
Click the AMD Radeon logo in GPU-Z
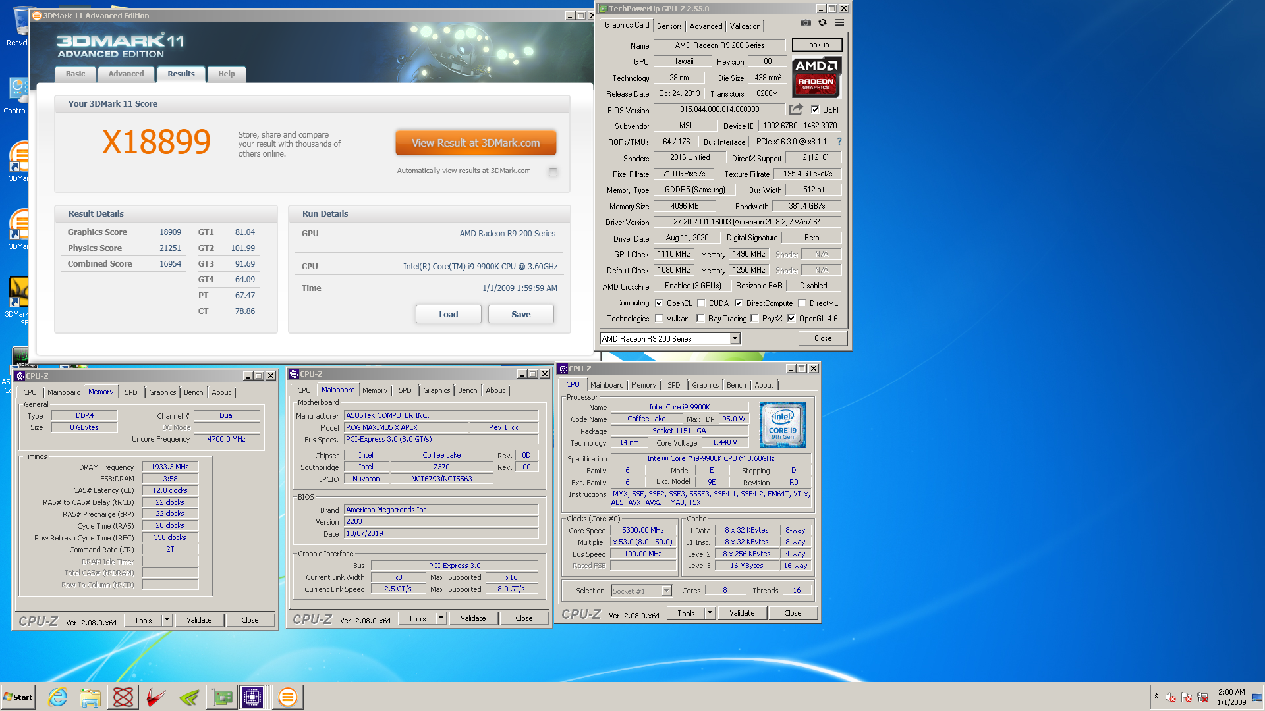click(x=816, y=78)
